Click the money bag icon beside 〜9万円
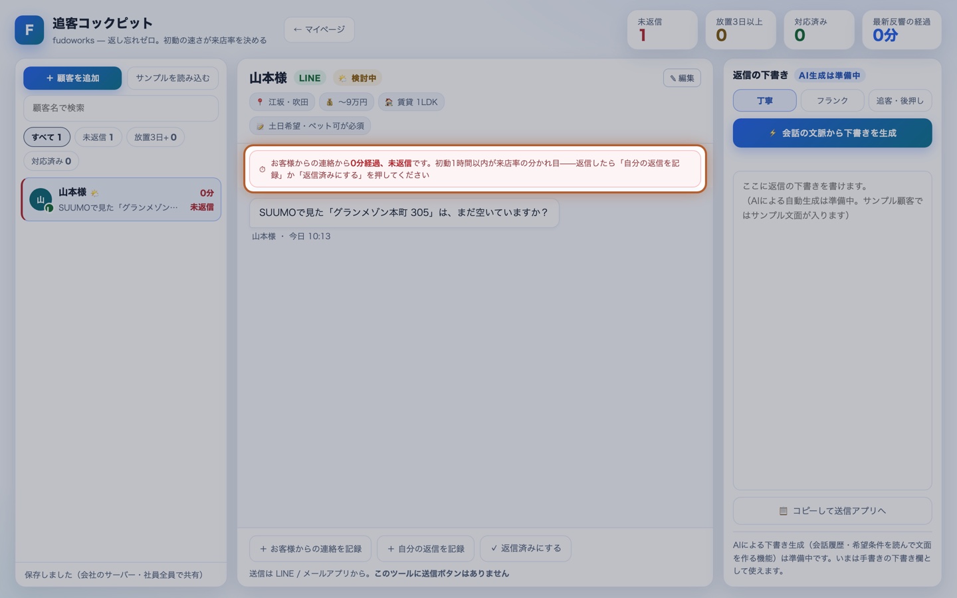Screen dimensions: 957x598 tap(329, 102)
